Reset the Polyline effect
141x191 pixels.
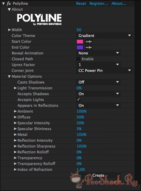[81, 3]
